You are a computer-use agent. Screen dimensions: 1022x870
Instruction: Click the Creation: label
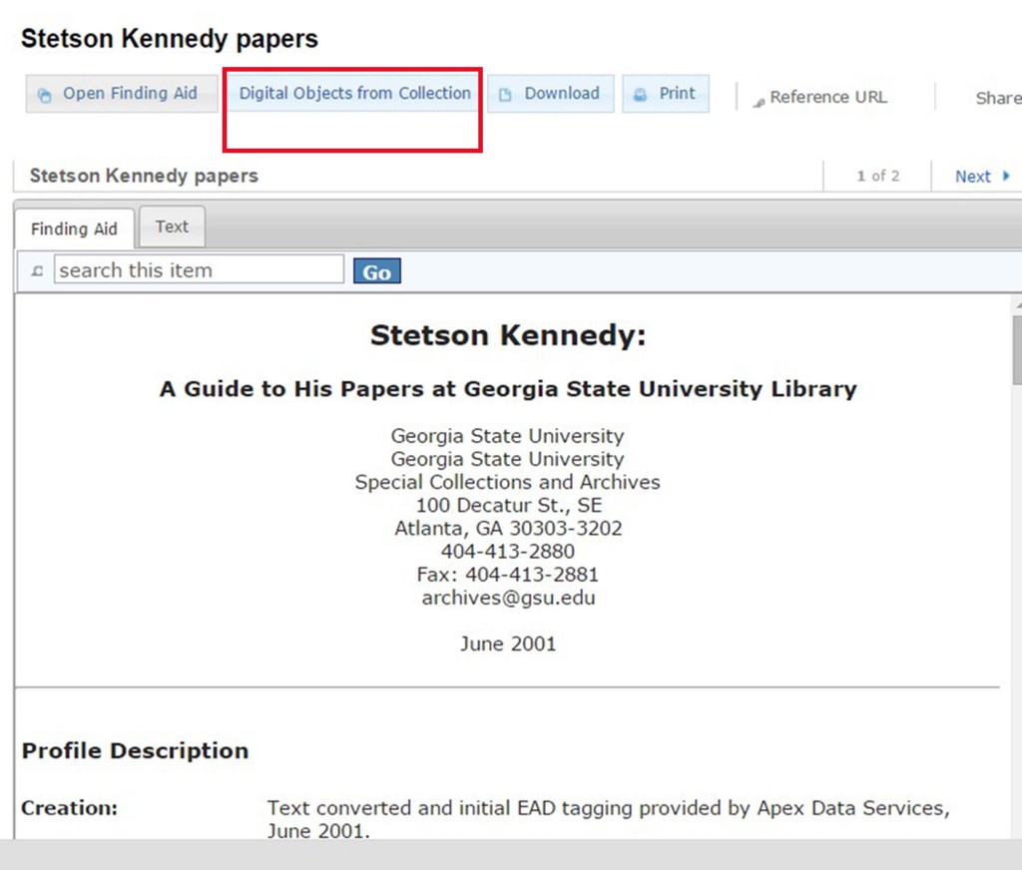click(69, 808)
